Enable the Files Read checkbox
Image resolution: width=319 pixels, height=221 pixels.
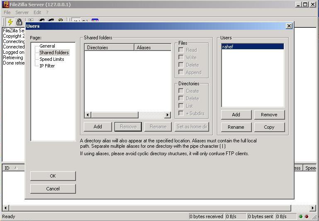tap(181, 50)
